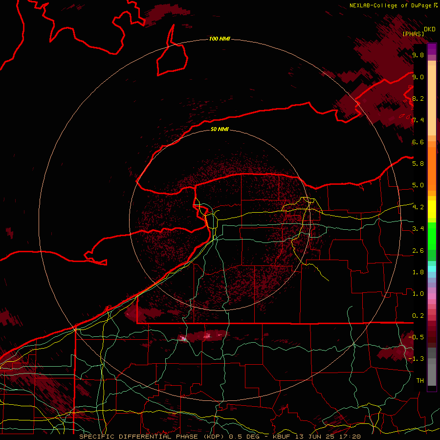
Task: Click the 7.4 scale value
Action: tap(418, 120)
